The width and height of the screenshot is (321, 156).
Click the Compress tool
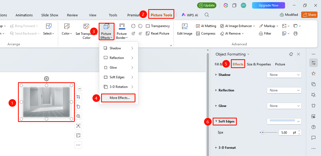(x=206, y=33)
